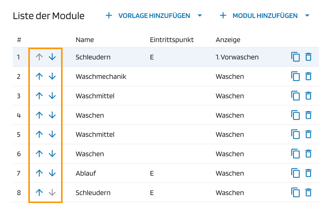The image size is (327, 223).
Task: Move row 2 Waschmechanik up
Action: [x=39, y=76]
